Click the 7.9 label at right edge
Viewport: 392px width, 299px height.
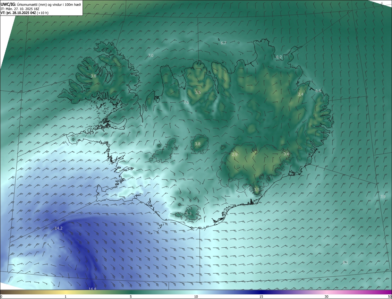tap(383, 197)
